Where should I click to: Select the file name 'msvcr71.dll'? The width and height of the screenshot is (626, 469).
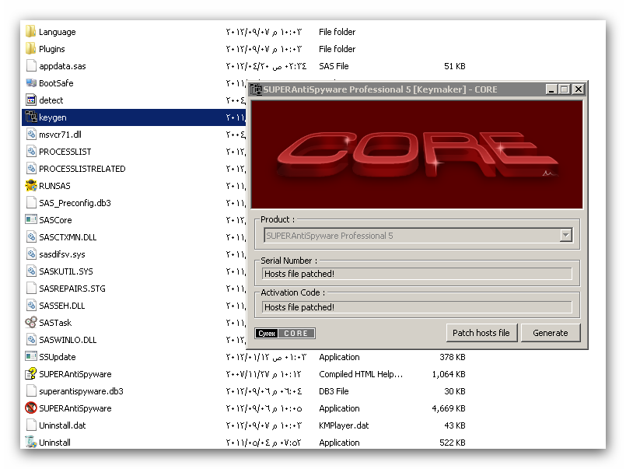pos(61,135)
